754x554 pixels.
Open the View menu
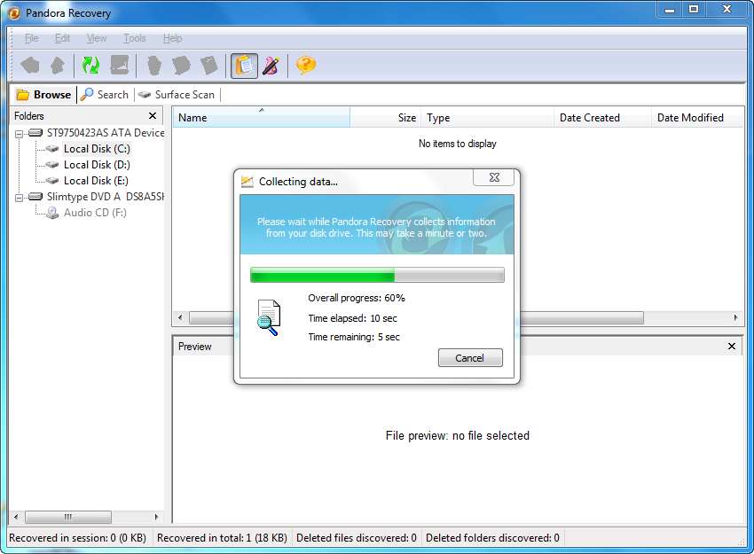click(96, 38)
